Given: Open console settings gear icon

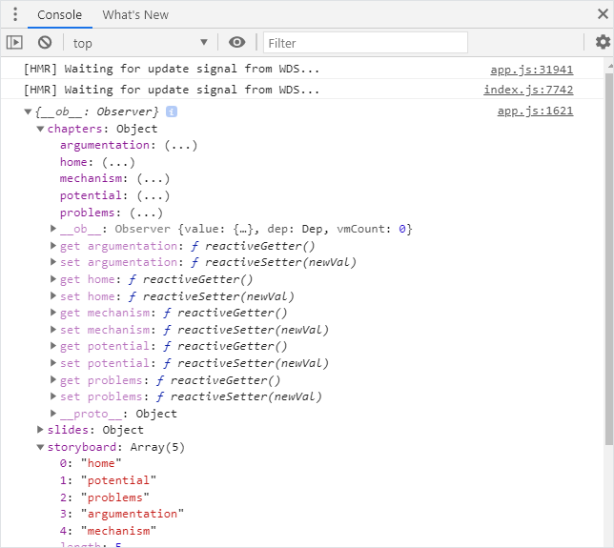Looking at the screenshot, I should pyautogui.click(x=603, y=42).
